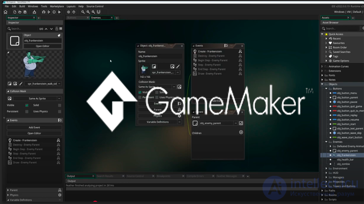
Task: Open the Marketplace menu
Action: coord(57,6)
